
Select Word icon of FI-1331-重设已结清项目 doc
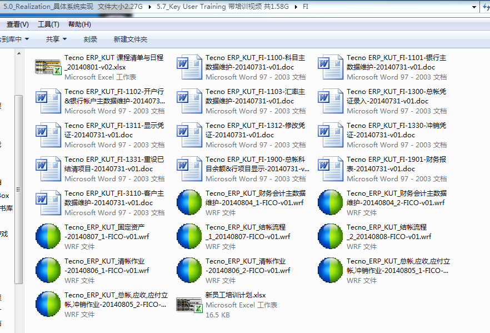[x=48, y=169]
